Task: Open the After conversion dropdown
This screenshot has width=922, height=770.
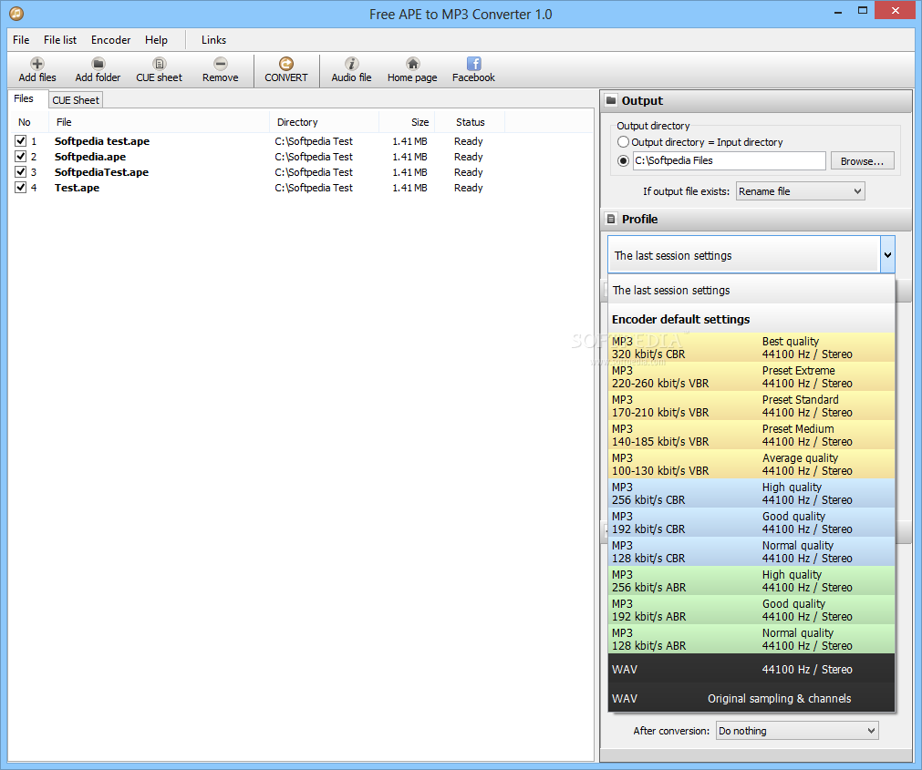Action: pyautogui.click(x=797, y=731)
